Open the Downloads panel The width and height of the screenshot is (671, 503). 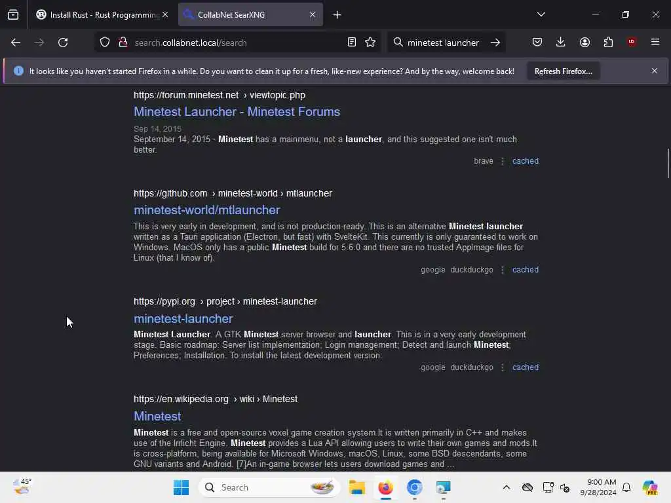pyautogui.click(x=561, y=43)
